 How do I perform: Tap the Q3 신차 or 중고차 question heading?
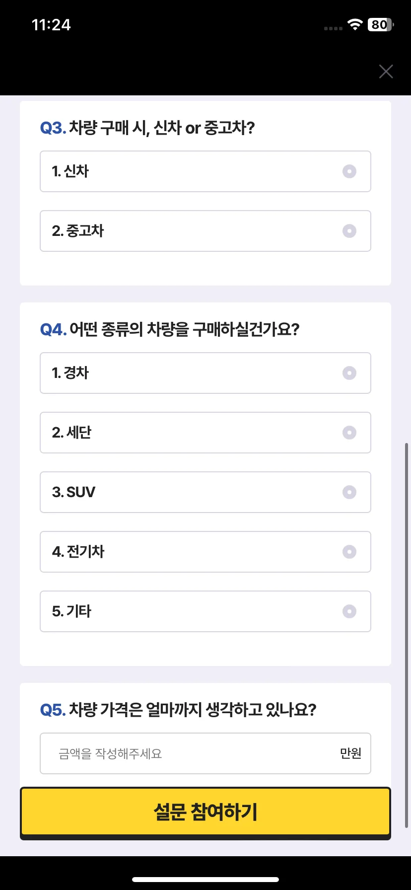coord(147,128)
